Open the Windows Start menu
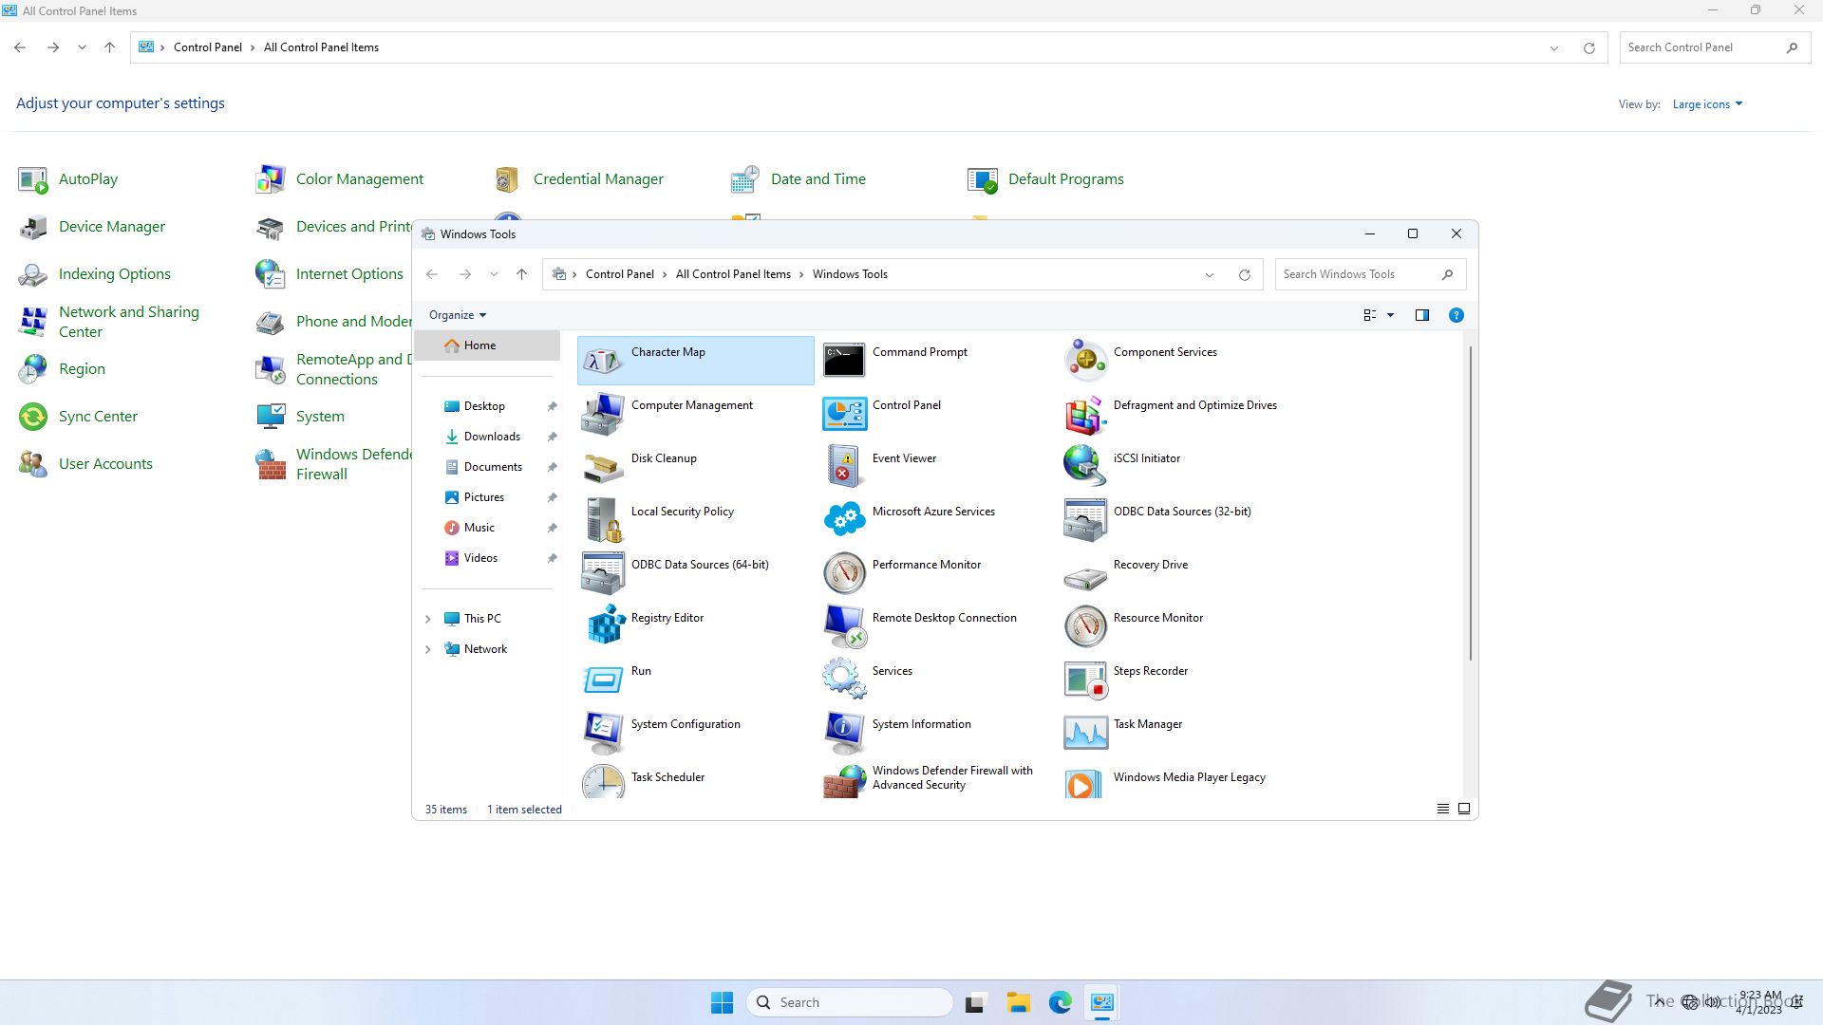1823x1025 pixels. [722, 1002]
